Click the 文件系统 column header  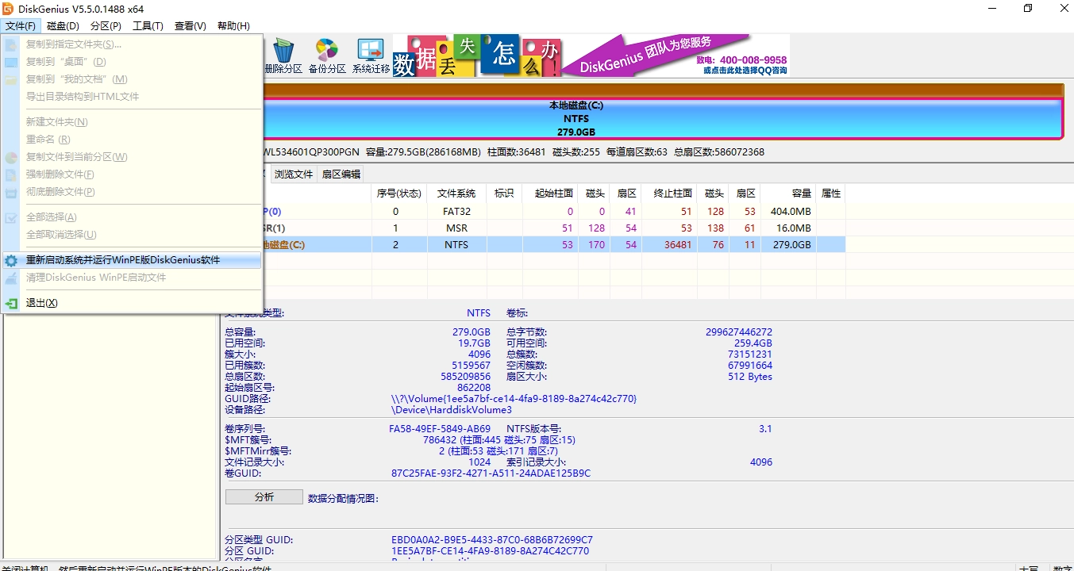point(456,194)
